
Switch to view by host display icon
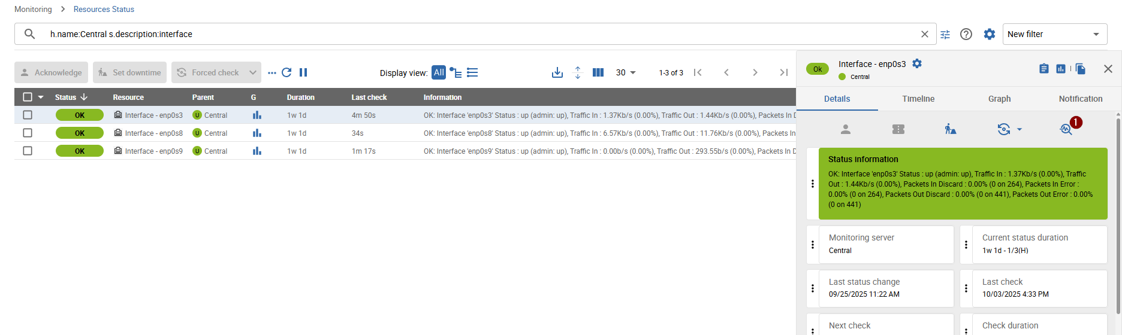[456, 72]
